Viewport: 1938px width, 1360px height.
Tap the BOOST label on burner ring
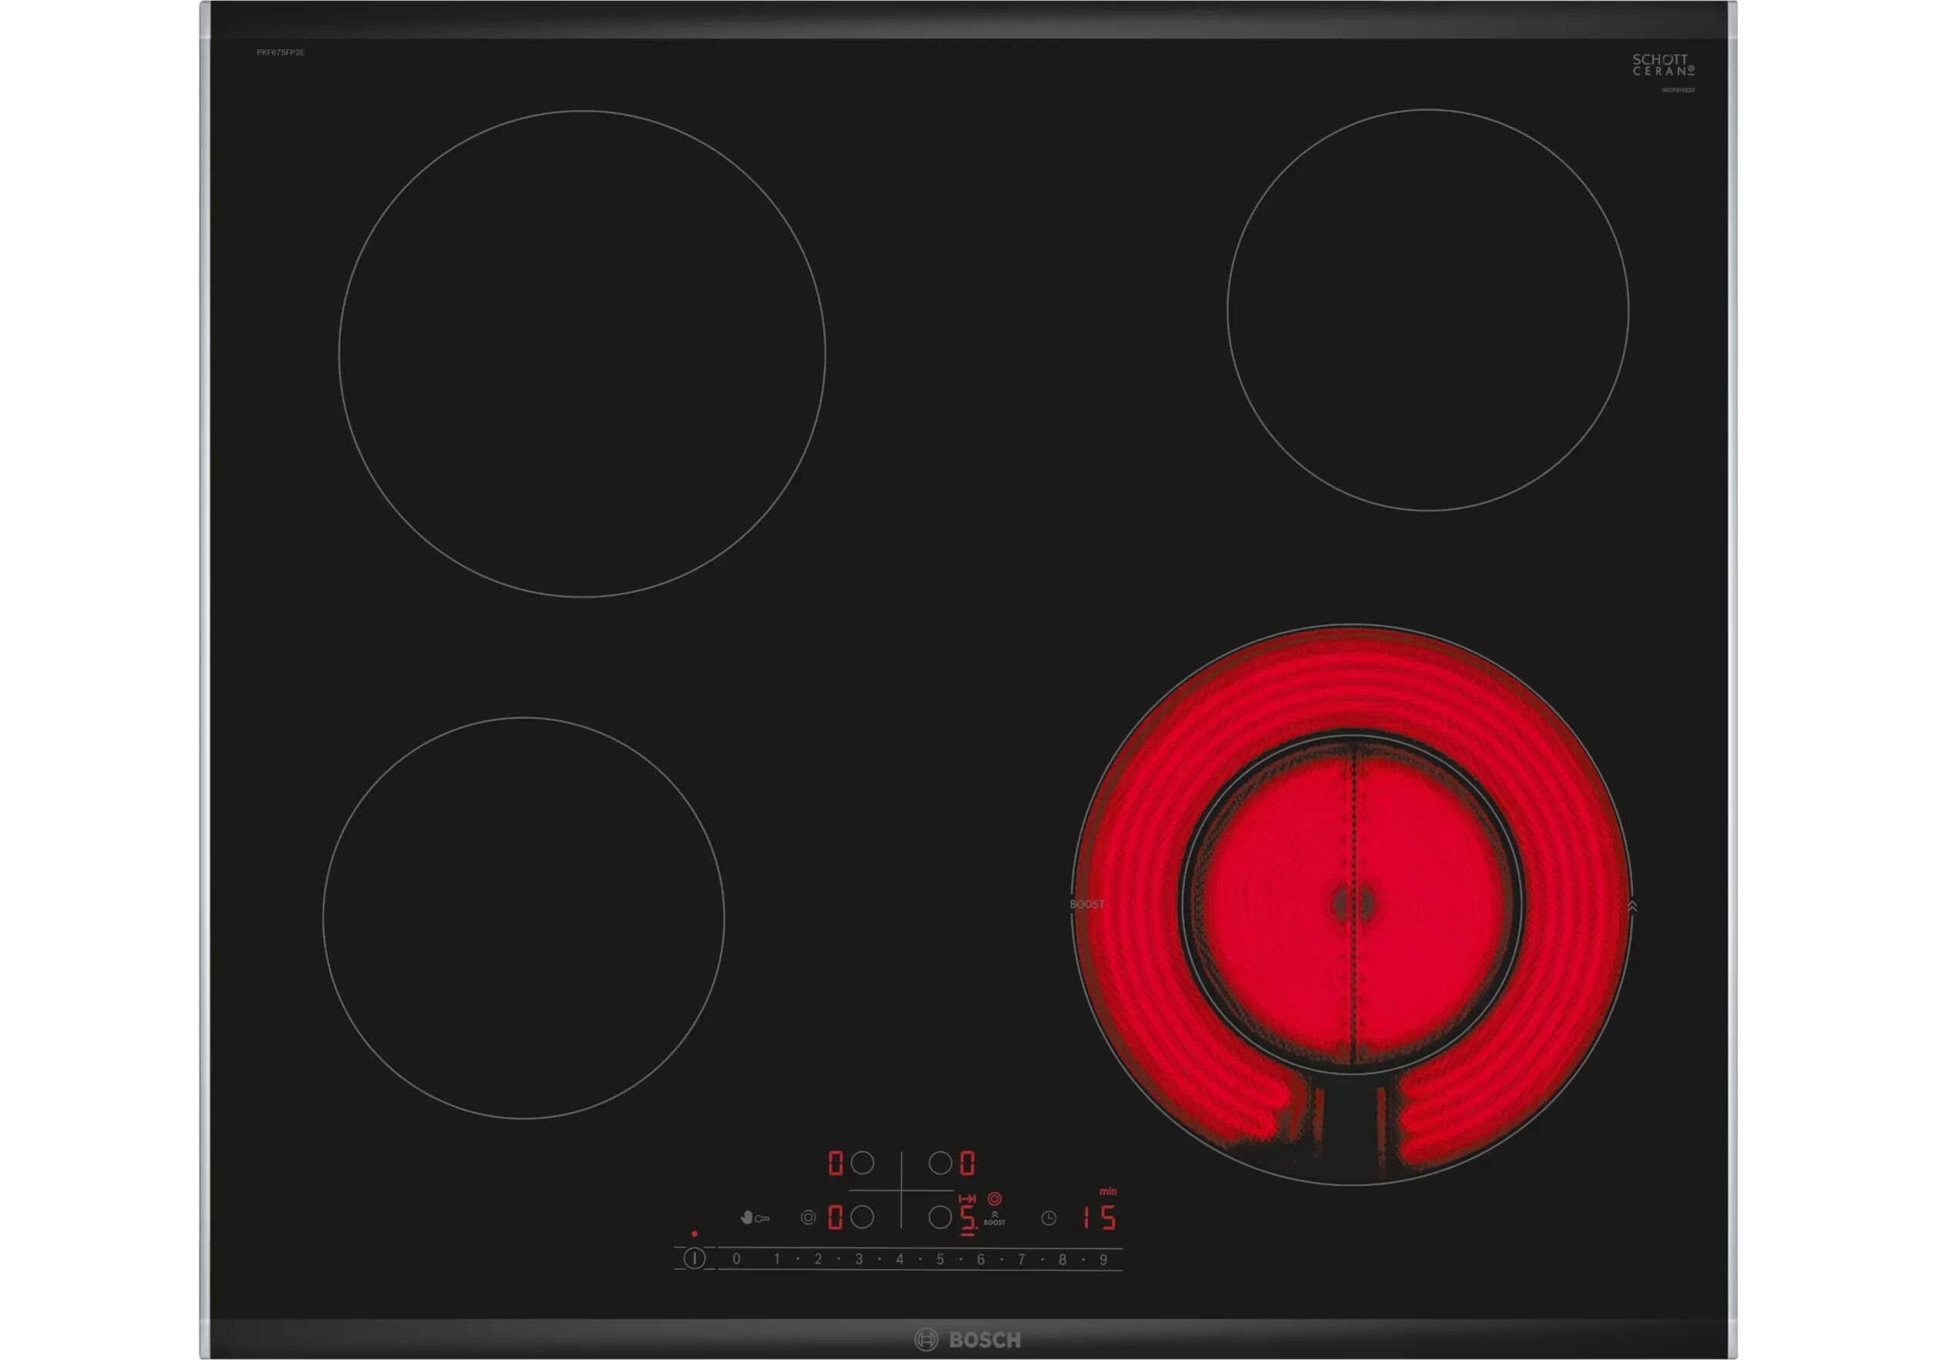pos(1086,904)
